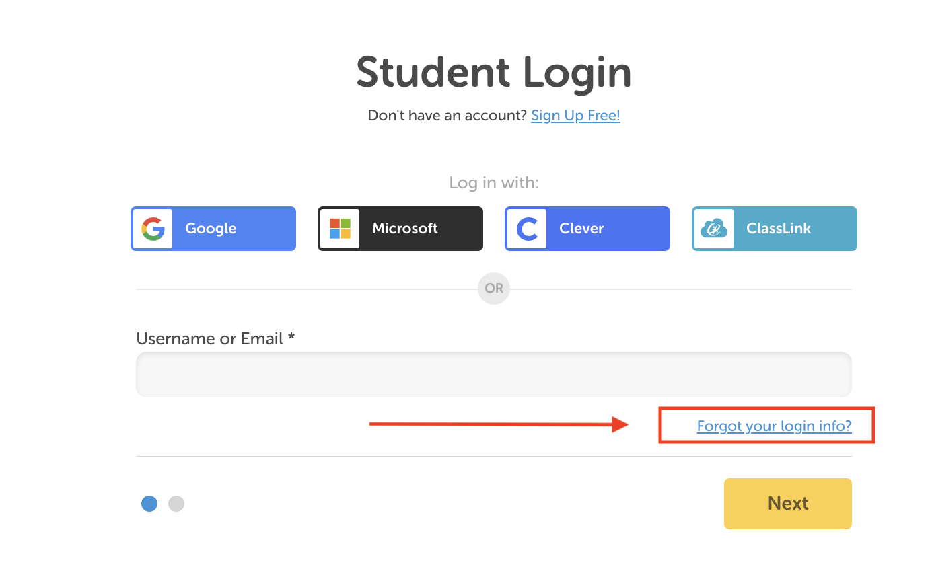Viewport: 930px width, 569px height.
Task: Click the Clever "C" logo icon
Action: (x=526, y=229)
